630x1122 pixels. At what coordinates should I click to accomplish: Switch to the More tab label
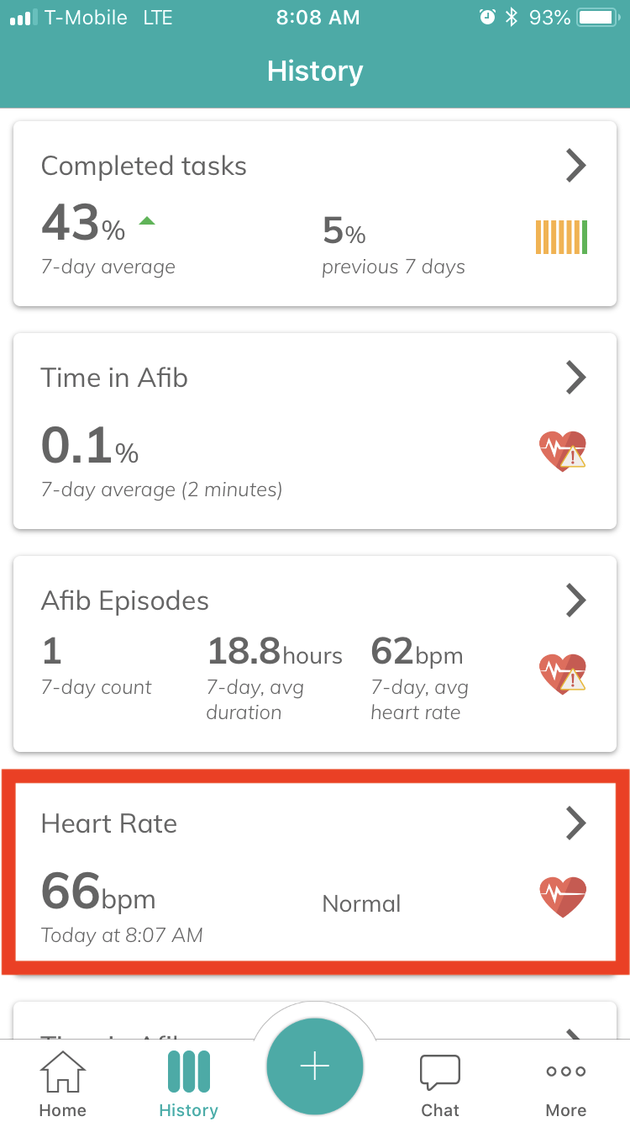566,1110
